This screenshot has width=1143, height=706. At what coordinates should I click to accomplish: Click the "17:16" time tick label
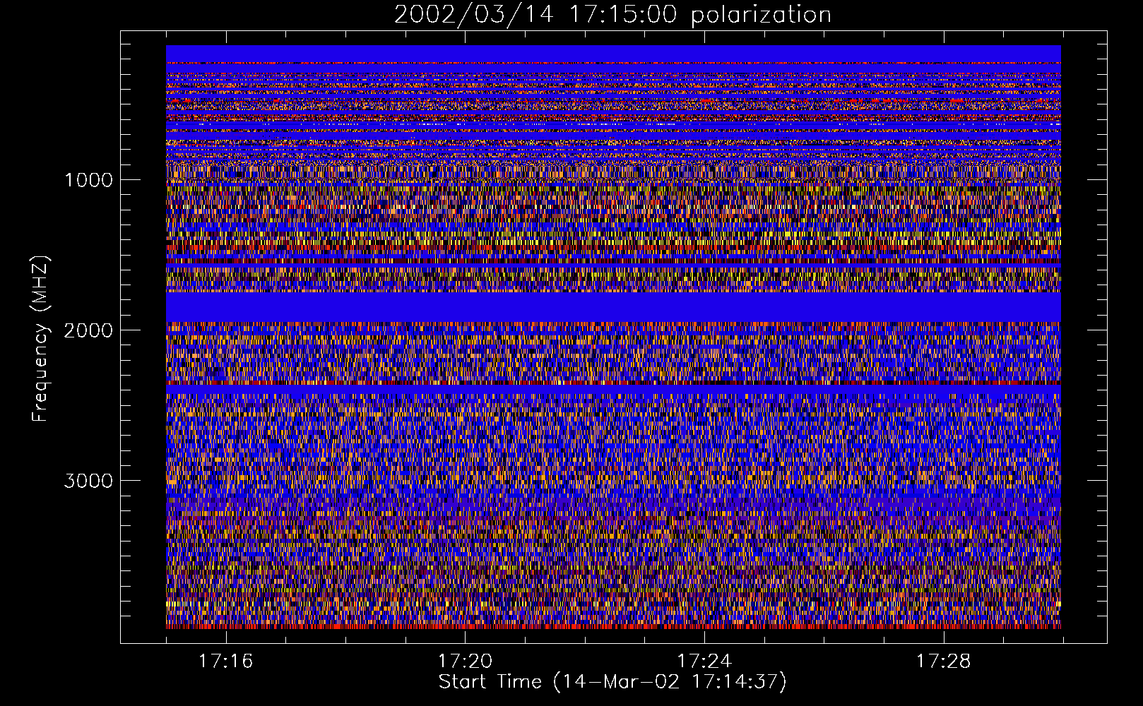225,662
